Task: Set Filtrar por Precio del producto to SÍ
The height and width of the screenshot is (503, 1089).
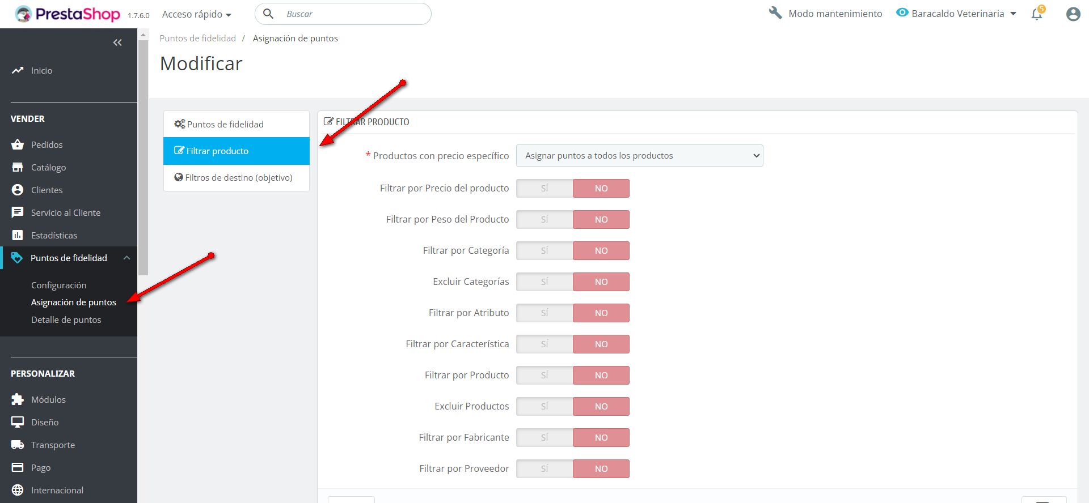Action: (x=544, y=188)
